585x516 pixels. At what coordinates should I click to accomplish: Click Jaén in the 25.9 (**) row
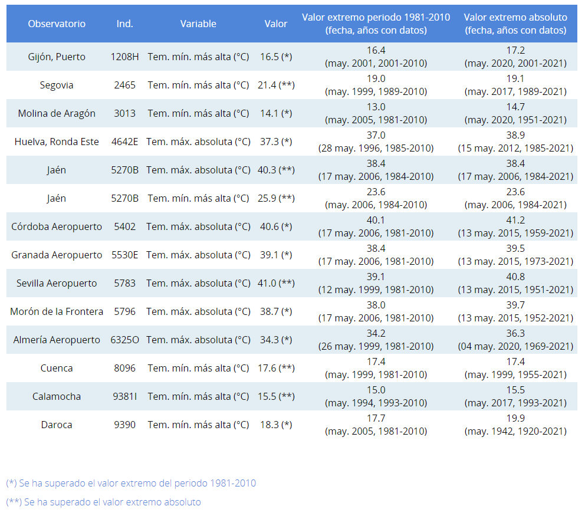coord(57,199)
